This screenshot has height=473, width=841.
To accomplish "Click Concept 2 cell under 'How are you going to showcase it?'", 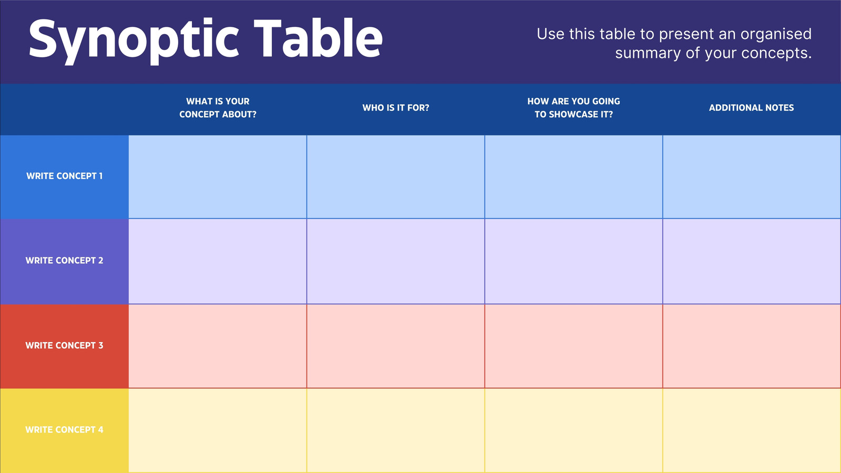I will point(573,261).
